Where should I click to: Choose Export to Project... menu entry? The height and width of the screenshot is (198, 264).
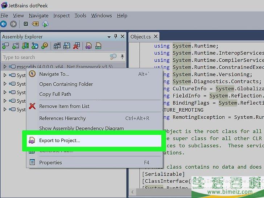click(94, 140)
